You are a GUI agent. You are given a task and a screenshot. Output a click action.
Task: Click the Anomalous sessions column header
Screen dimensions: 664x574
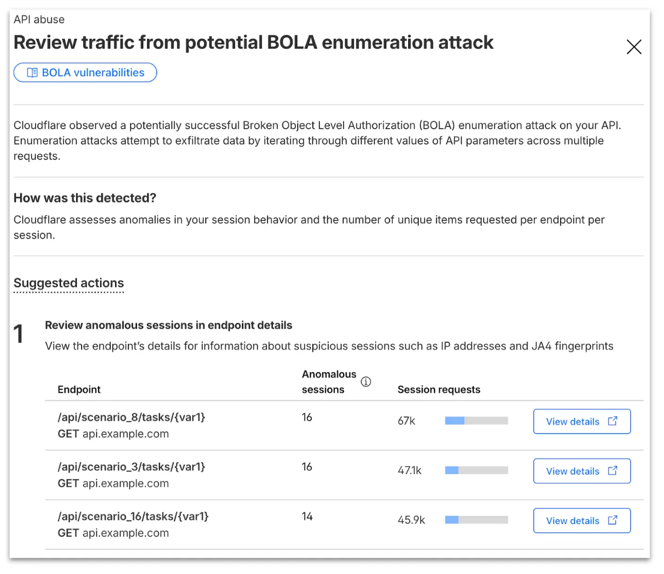pyautogui.click(x=329, y=381)
